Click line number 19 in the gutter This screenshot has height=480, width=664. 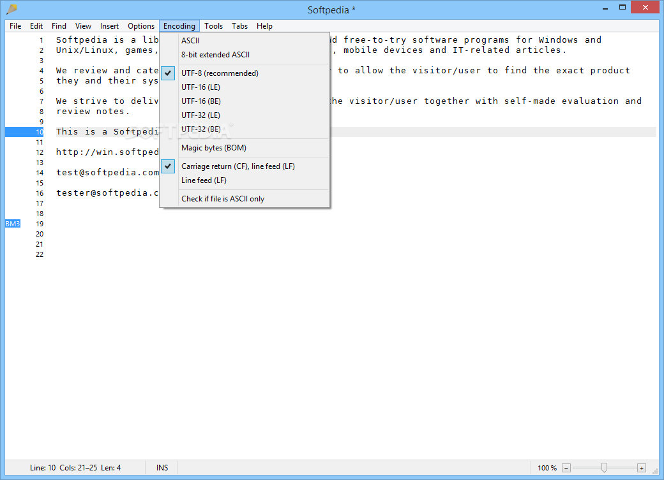click(40, 224)
